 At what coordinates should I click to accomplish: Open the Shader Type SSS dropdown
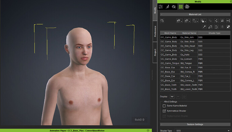click(203, 131)
